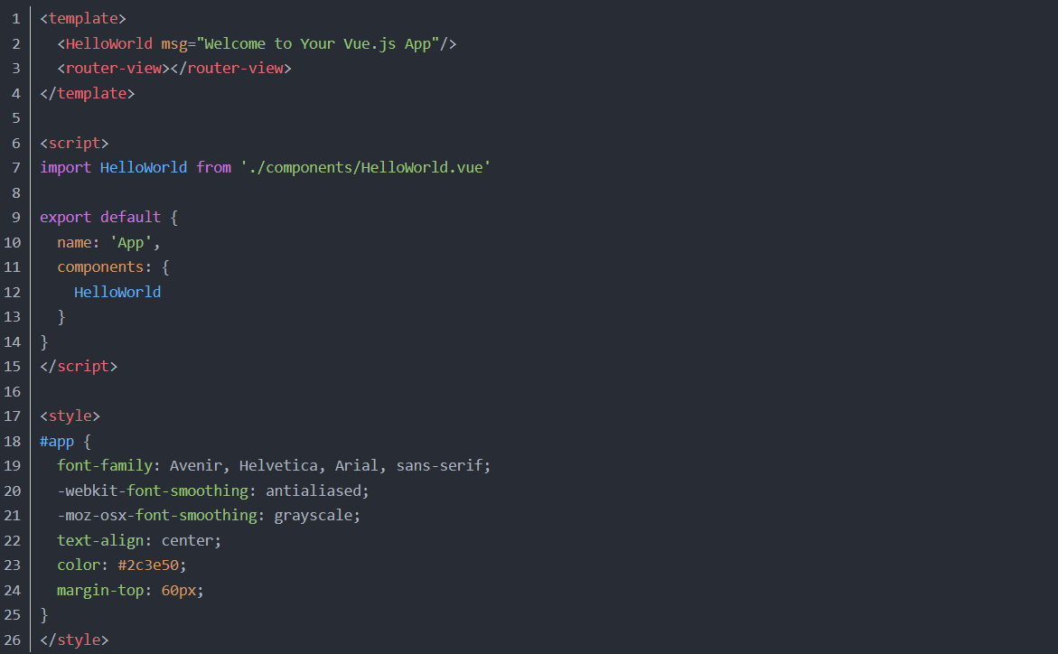The height and width of the screenshot is (654, 1058).
Task: Click the components property key
Action: coord(99,266)
